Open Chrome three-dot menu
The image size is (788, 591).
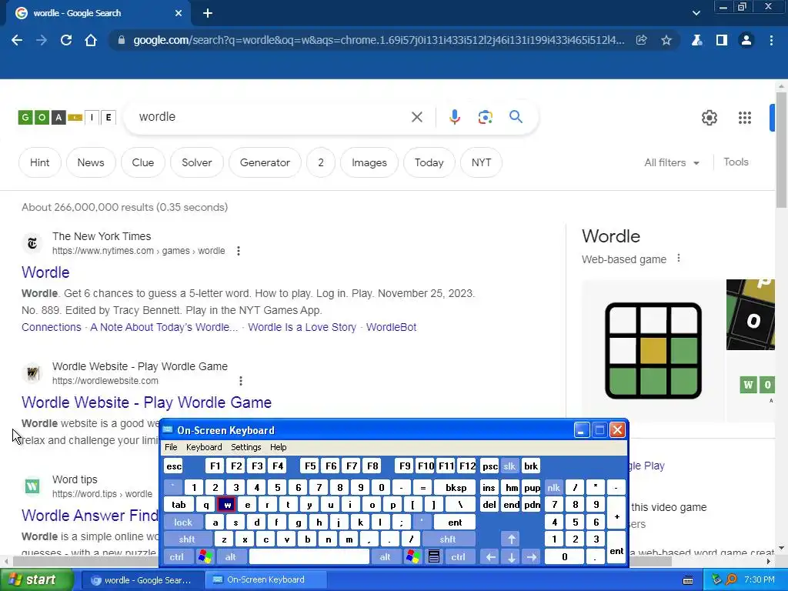771,40
